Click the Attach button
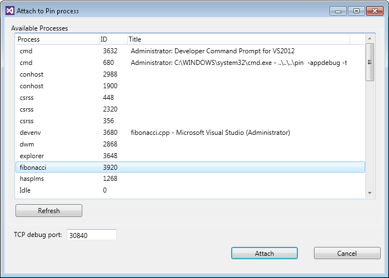The height and width of the screenshot is (278, 389). (x=265, y=253)
